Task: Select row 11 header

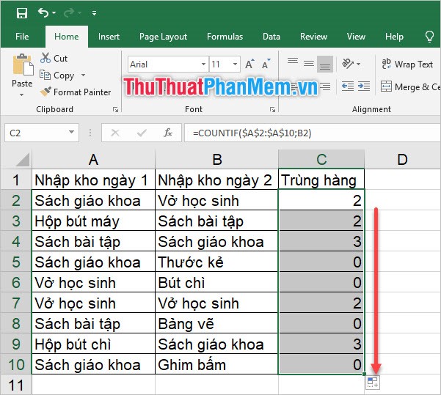Action: 16,385
